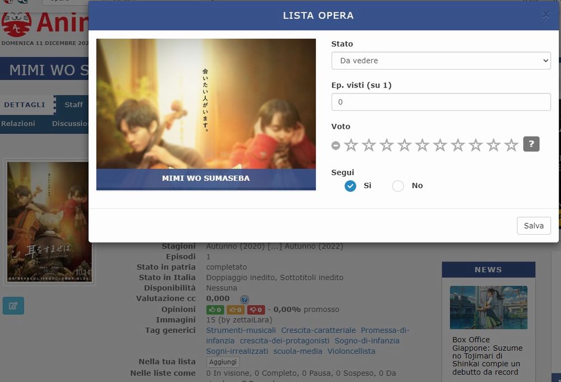Open the Box Office Giappone news headline
Image resolution: width=561 pixels, height=382 pixels.
(x=488, y=356)
